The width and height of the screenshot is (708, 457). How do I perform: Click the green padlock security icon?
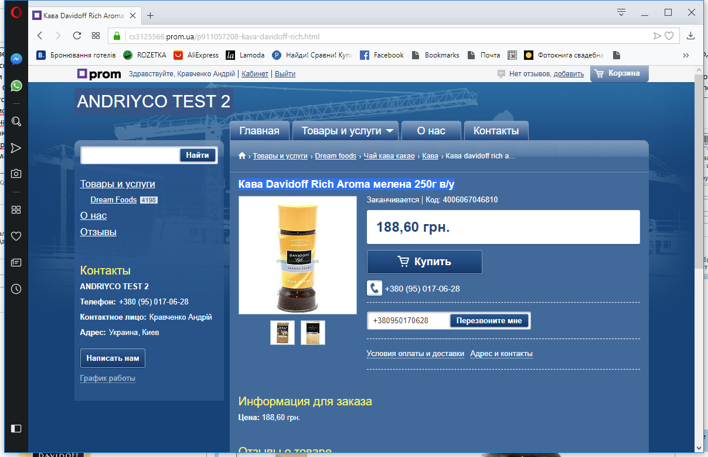pos(117,36)
